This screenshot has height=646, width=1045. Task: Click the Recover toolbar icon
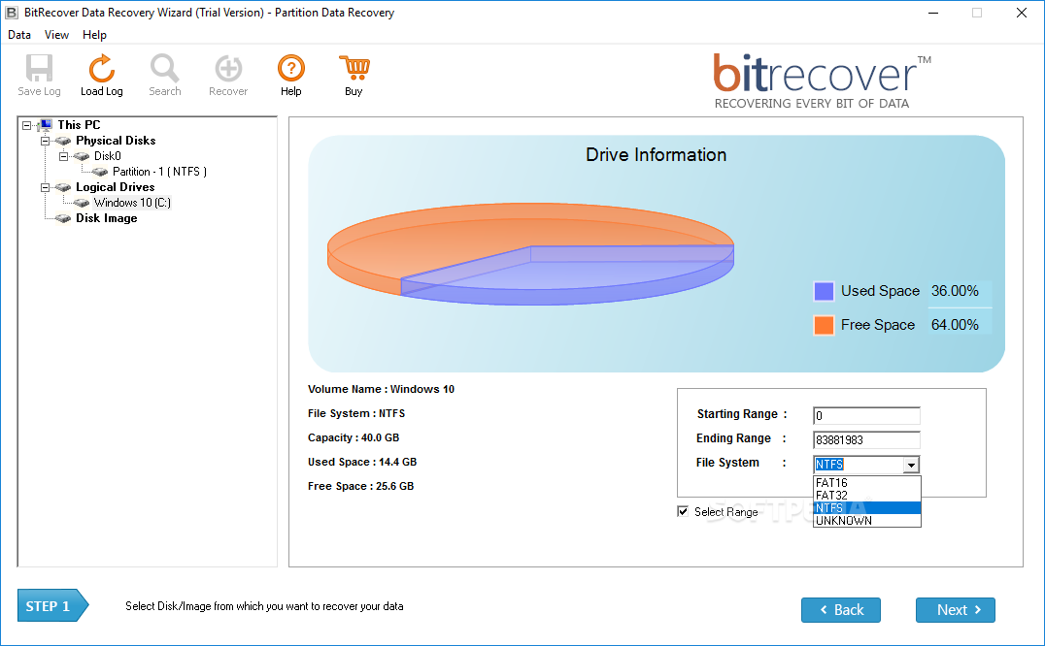pyautogui.click(x=228, y=68)
